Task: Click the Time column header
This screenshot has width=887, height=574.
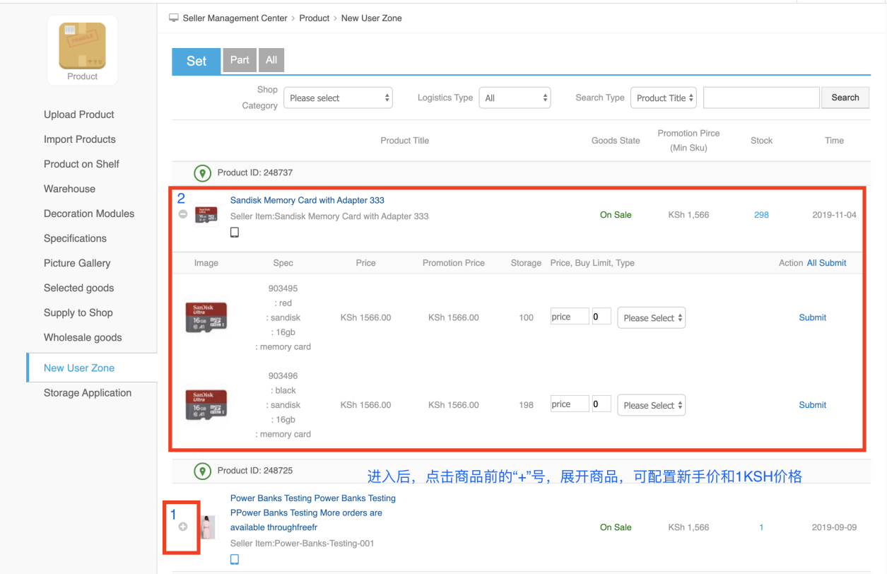Action: click(x=835, y=141)
